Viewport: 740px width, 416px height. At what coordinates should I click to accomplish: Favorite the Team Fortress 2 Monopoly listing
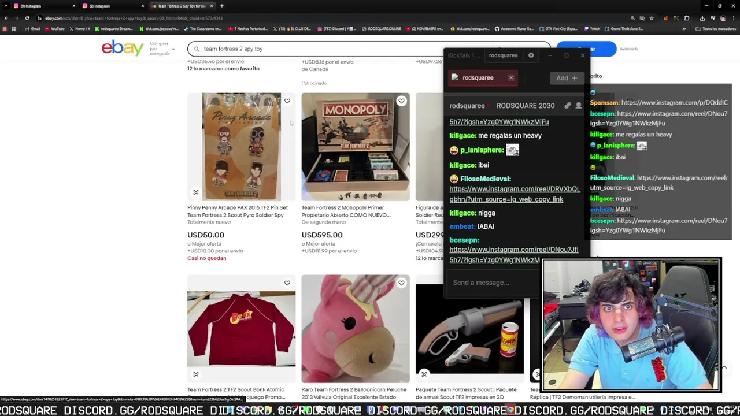click(x=401, y=101)
